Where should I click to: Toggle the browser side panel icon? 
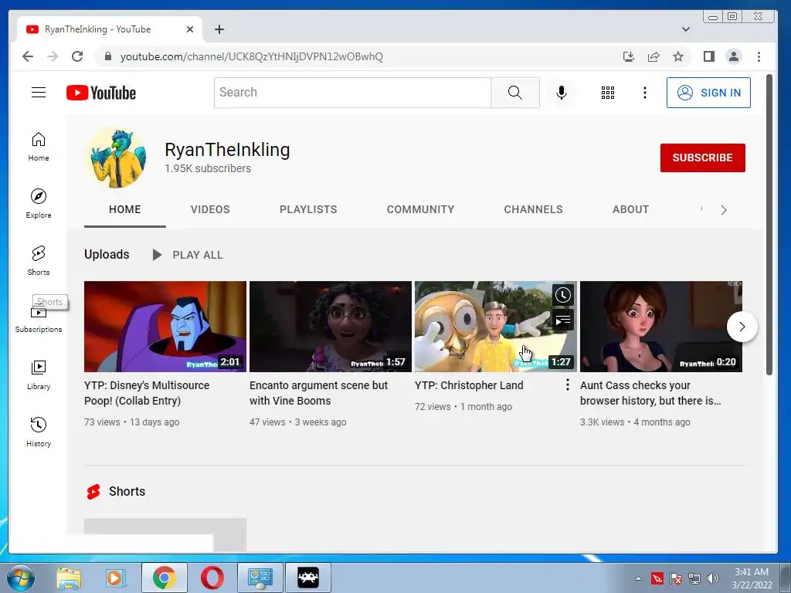pos(709,56)
